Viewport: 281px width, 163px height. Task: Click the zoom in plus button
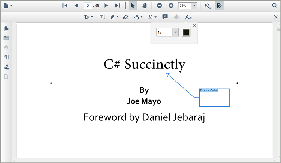point(171,6)
